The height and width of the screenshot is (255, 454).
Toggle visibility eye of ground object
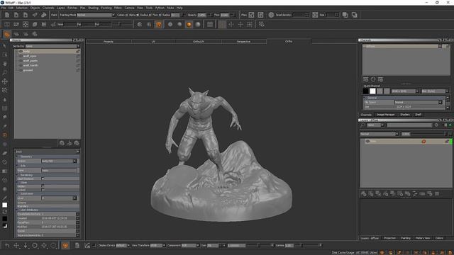pos(21,70)
